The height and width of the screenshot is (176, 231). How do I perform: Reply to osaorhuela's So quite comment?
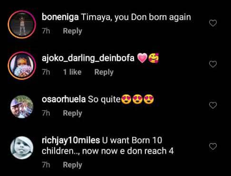click(72, 113)
